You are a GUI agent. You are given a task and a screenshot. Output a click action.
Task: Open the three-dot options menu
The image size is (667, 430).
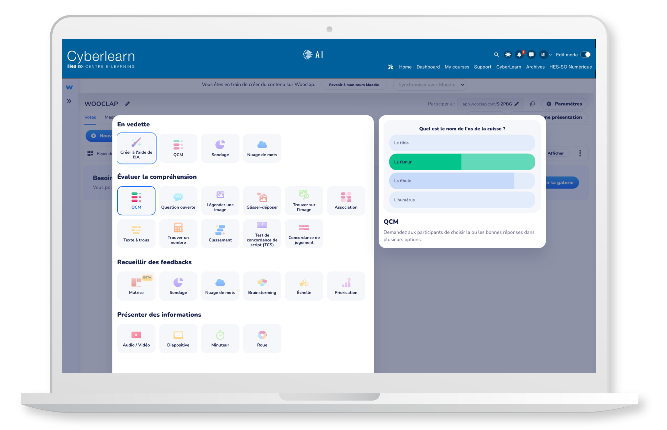click(x=580, y=153)
